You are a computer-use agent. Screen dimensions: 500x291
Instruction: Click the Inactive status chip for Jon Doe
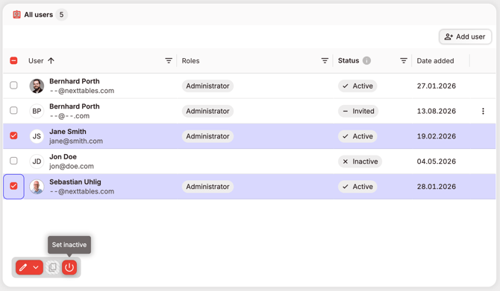tap(360, 162)
